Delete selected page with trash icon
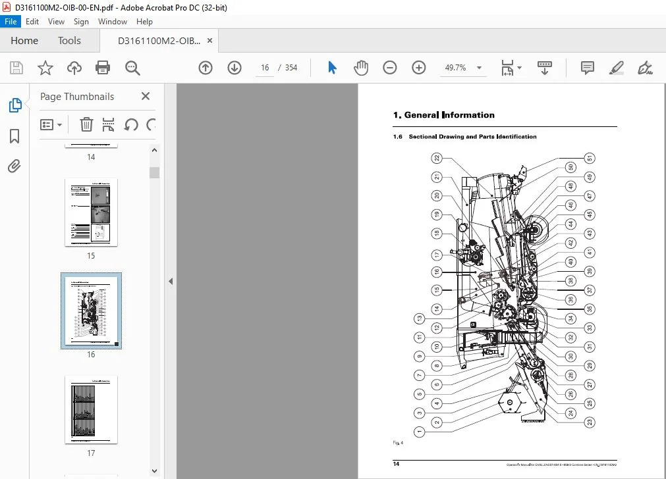 pyautogui.click(x=86, y=125)
